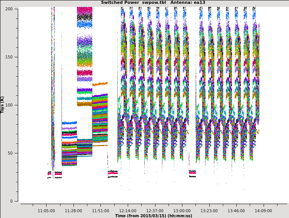Select the 12:14:00 time tick label
Image resolution: width=289 pixels, height=218 pixels.
(x=127, y=211)
